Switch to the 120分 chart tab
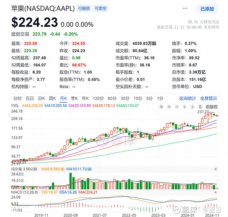228x217 pixels. (x=98, y=98)
